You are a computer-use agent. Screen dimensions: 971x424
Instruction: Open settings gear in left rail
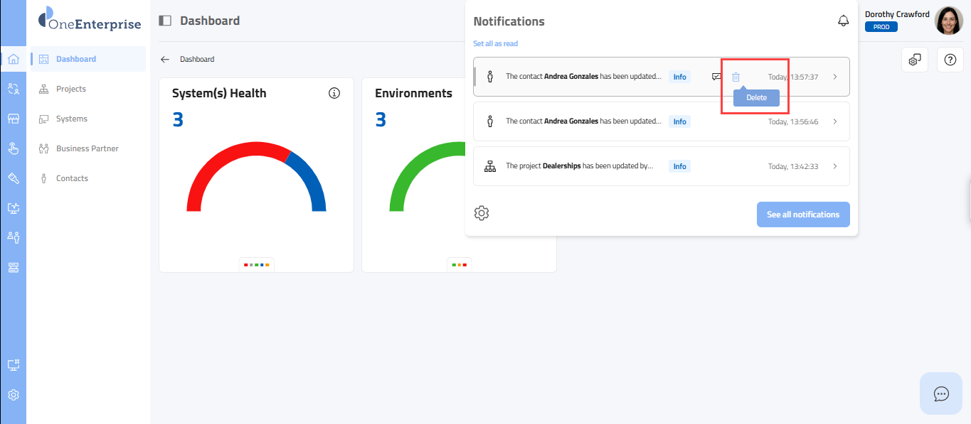point(13,395)
